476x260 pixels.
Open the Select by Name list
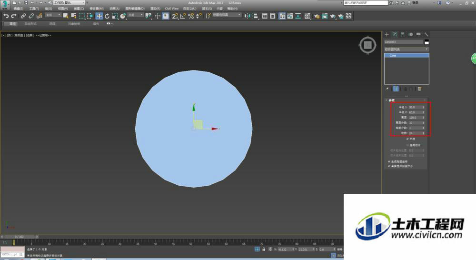(x=73, y=16)
